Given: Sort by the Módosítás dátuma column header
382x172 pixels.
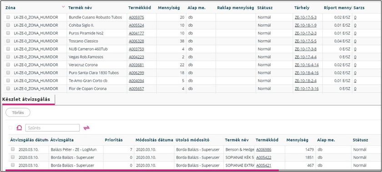Looking at the screenshot, I should pyautogui.click(x=155, y=140).
